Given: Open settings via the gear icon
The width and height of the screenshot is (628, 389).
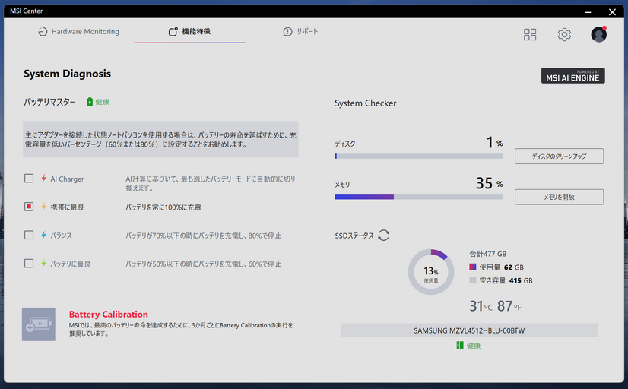Looking at the screenshot, I should (564, 34).
